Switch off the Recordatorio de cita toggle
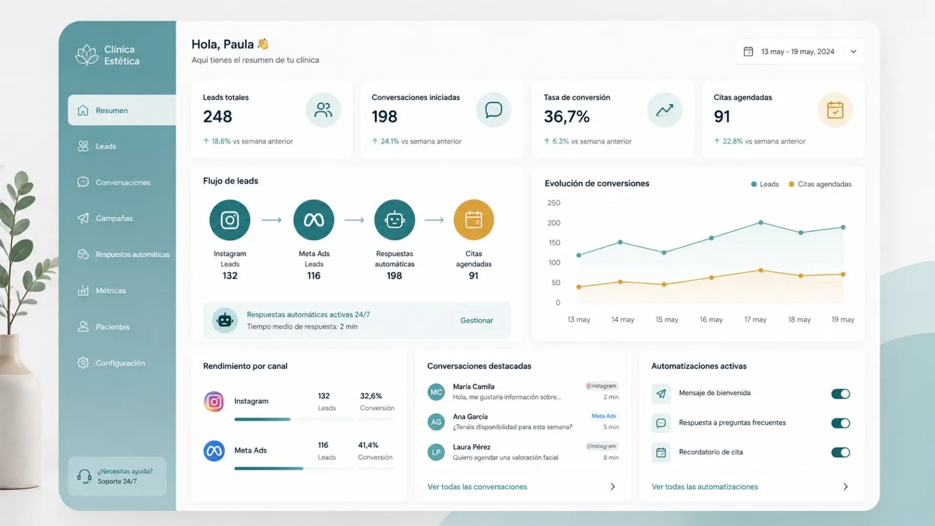The width and height of the screenshot is (935, 526). (840, 452)
